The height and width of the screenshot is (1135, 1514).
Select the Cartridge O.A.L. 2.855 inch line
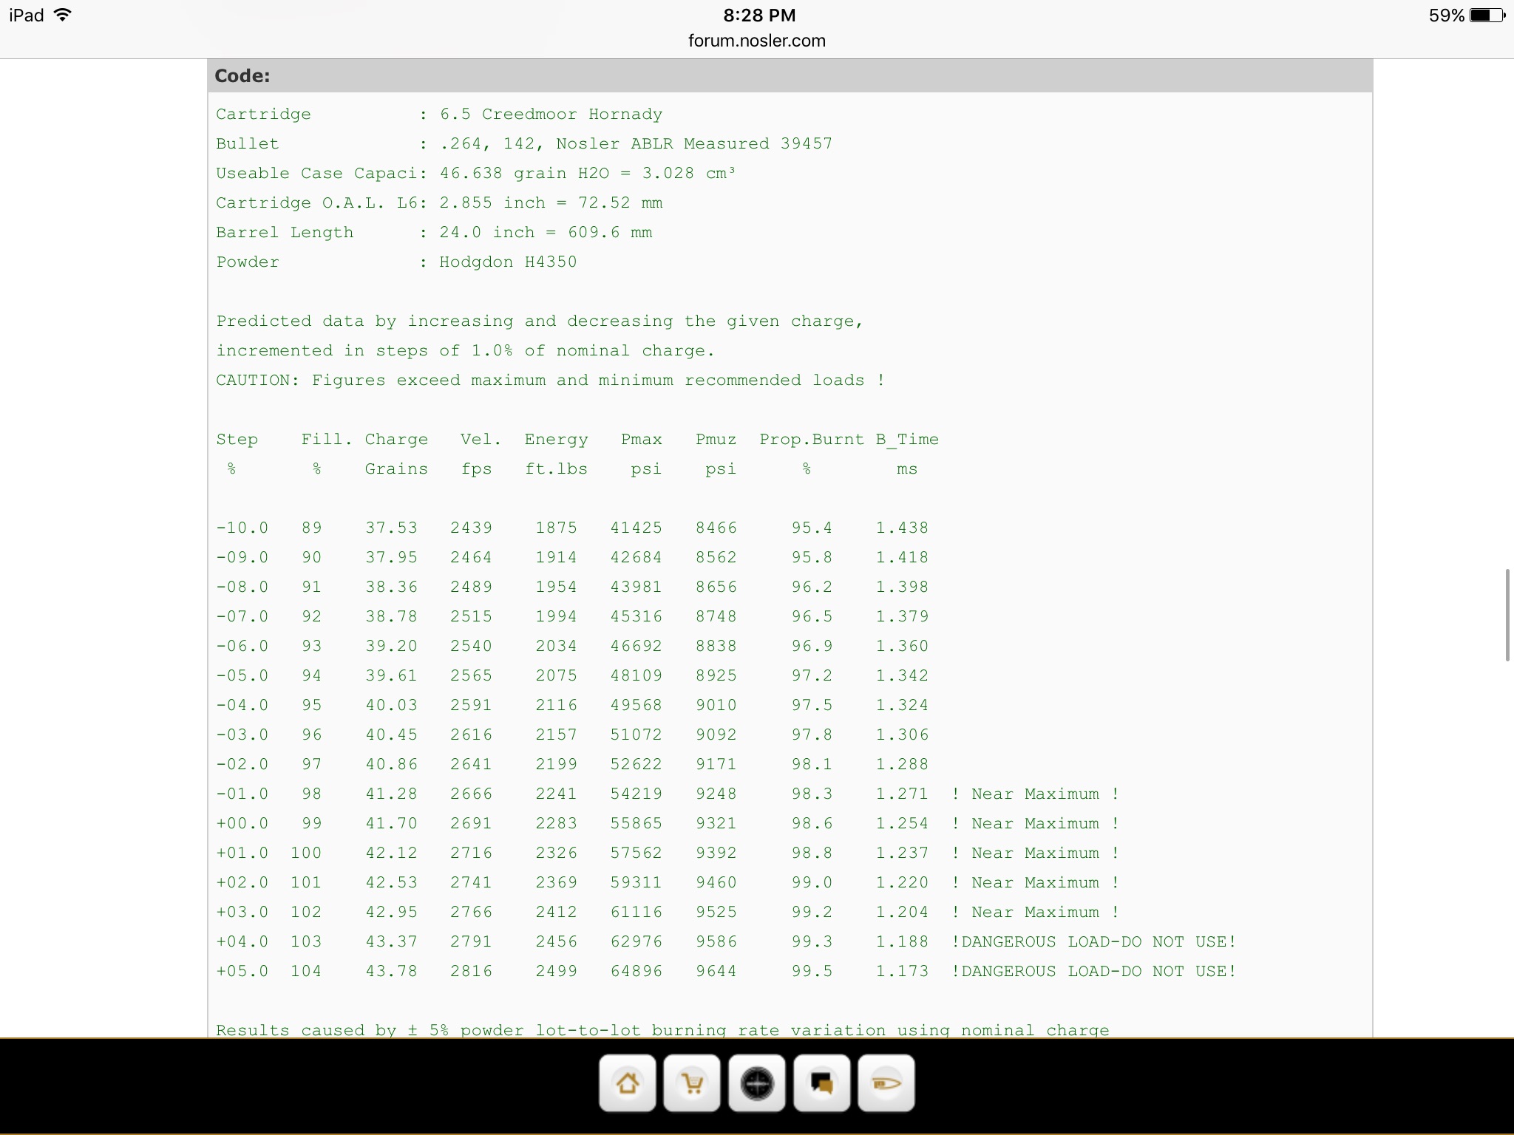439,203
